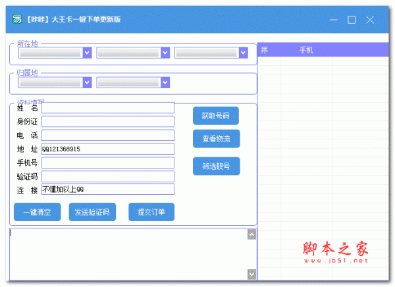Click the 获取号码 button
The width and height of the screenshot is (395, 287).
(216, 116)
